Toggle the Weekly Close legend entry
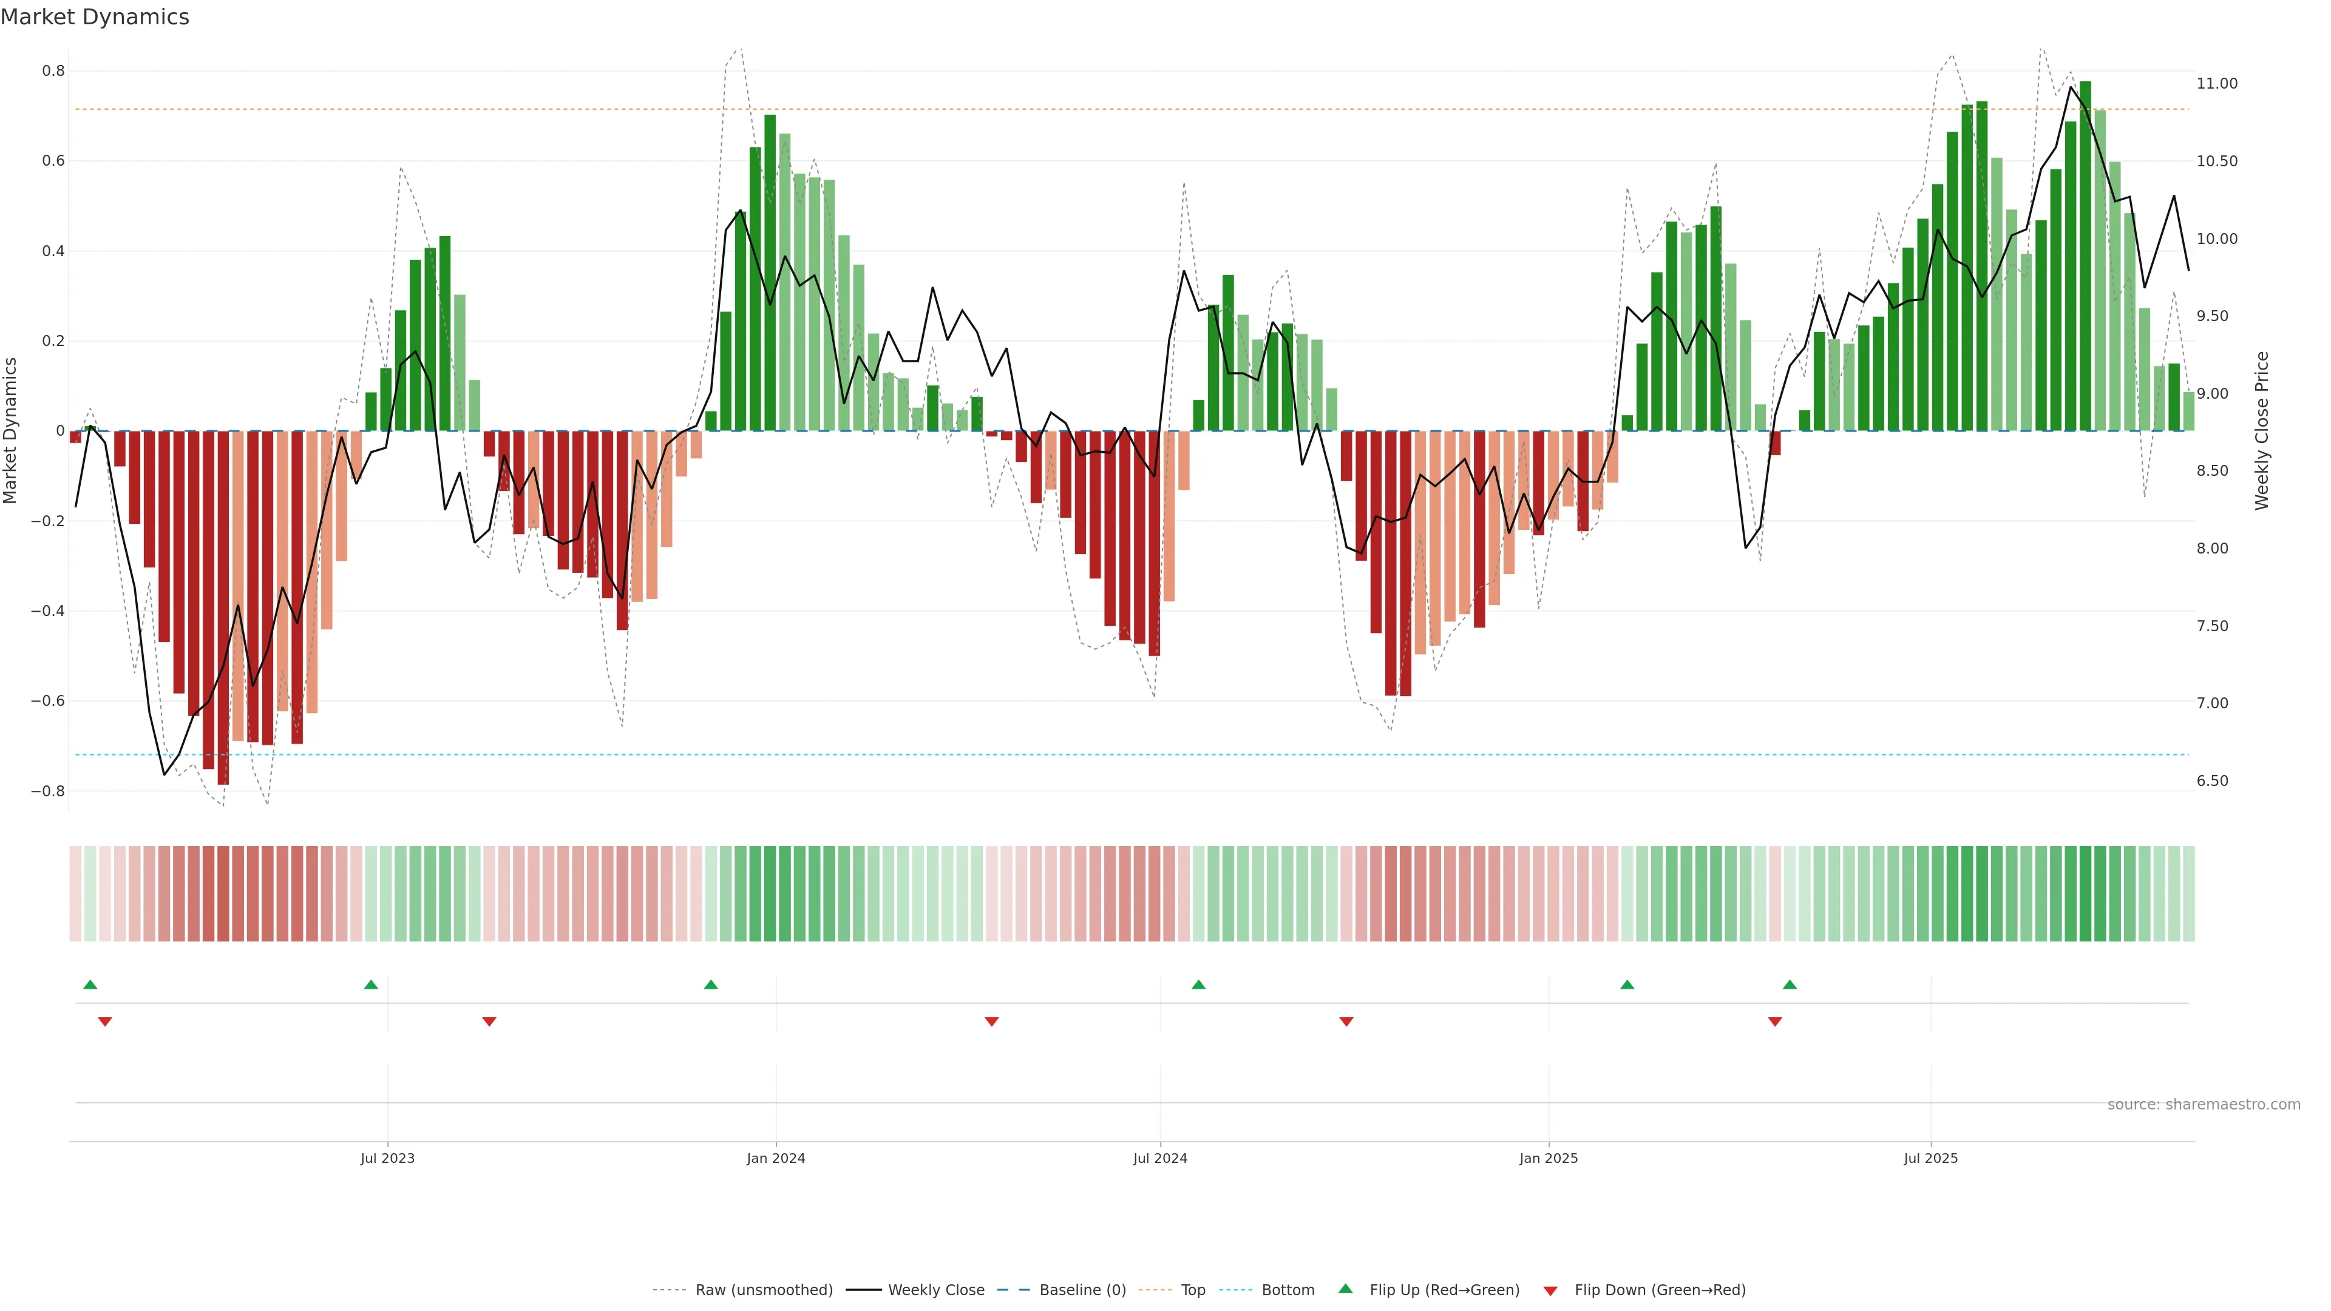The height and width of the screenshot is (1311, 2331). [935, 1290]
